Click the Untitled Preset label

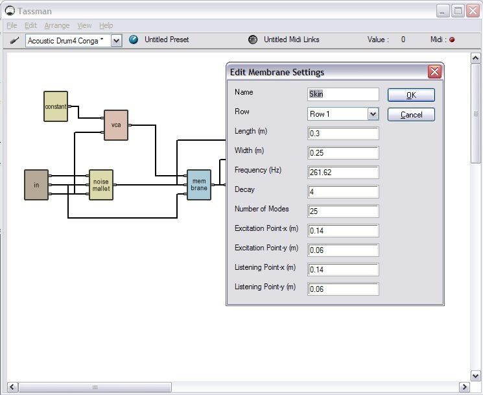pyautogui.click(x=167, y=40)
